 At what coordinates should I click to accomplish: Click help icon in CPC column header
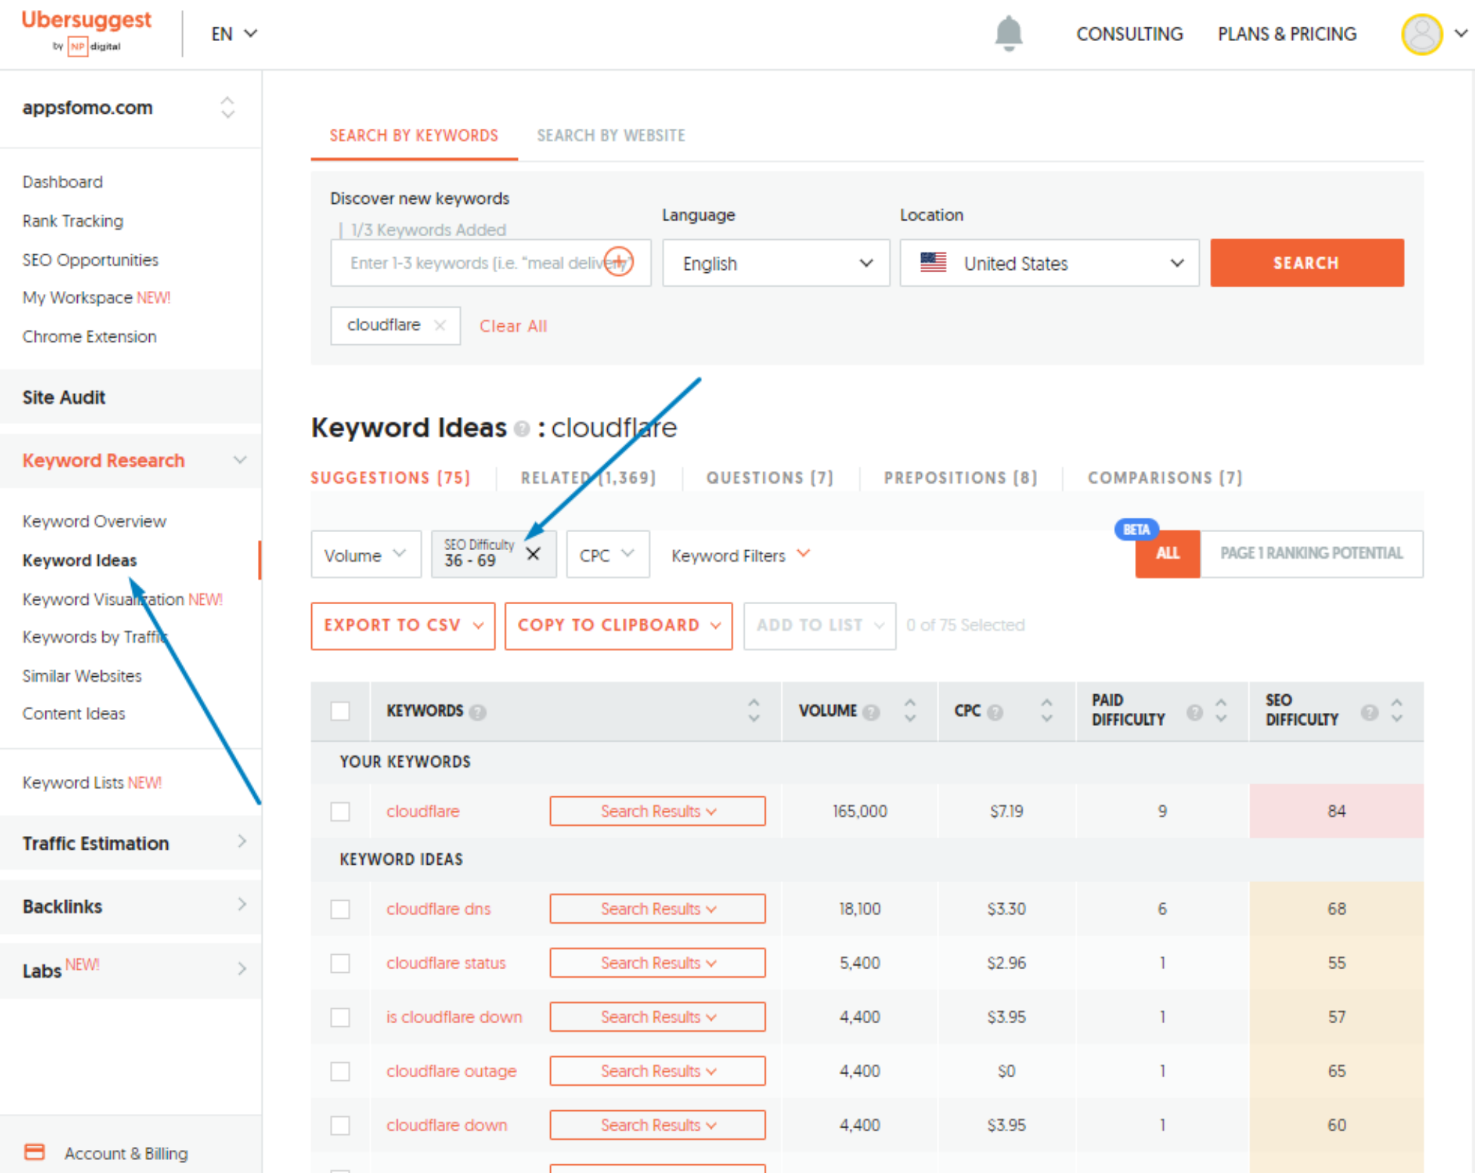click(995, 712)
